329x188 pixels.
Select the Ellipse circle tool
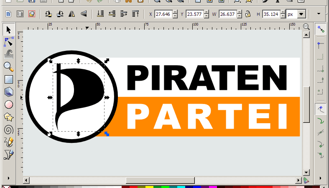[9, 104]
